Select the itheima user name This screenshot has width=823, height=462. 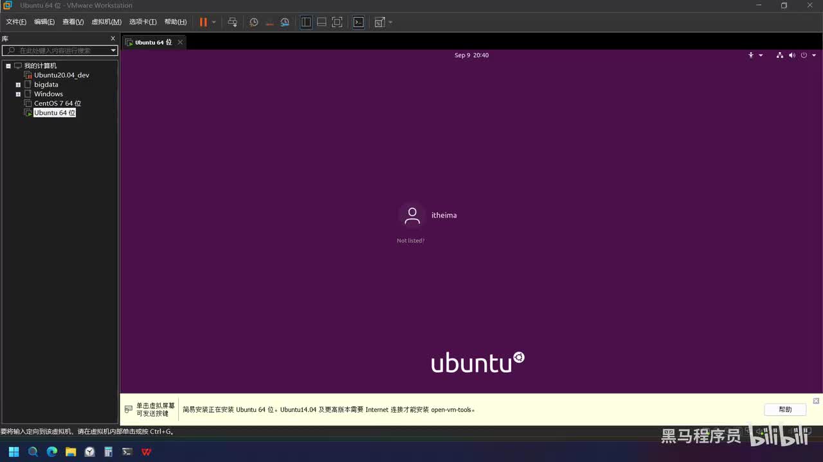point(444,216)
